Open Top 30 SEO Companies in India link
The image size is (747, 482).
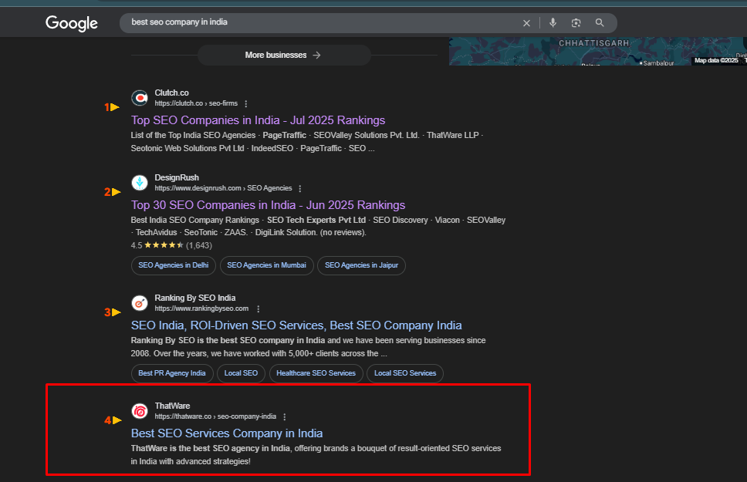pyautogui.click(x=269, y=205)
